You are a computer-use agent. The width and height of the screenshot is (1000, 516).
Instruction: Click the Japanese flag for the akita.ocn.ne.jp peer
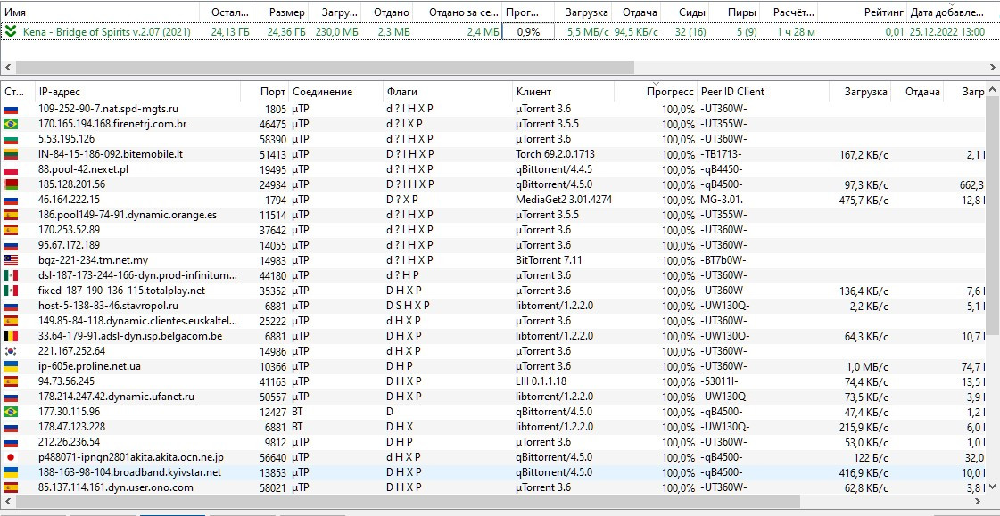click(12, 457)
